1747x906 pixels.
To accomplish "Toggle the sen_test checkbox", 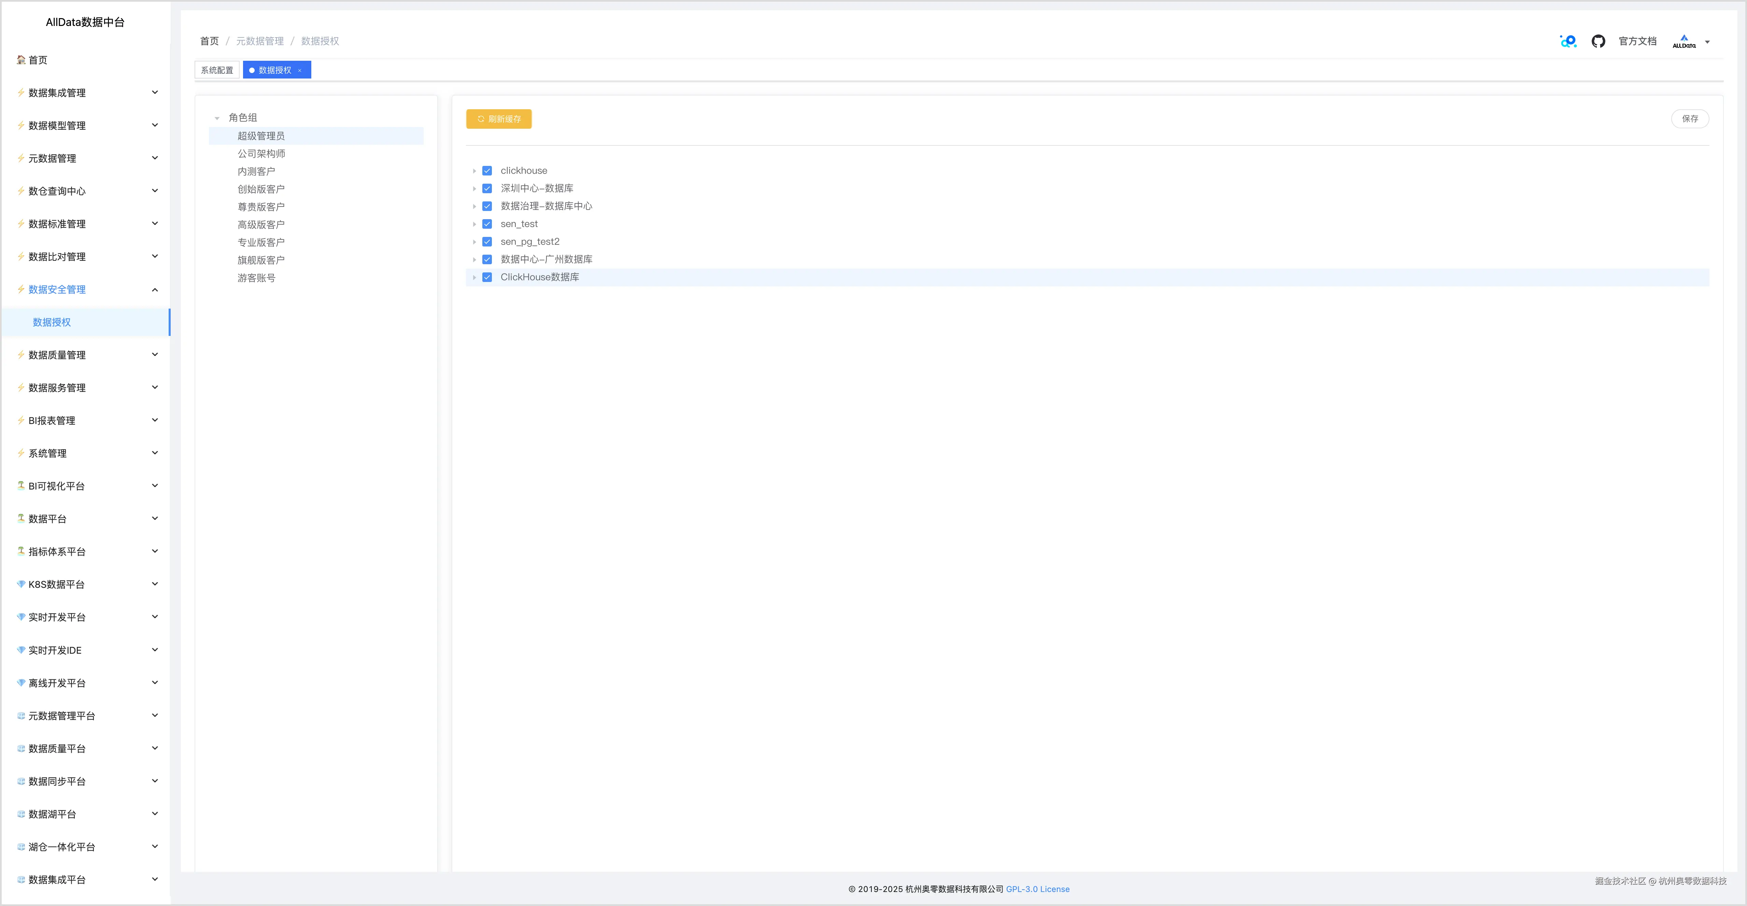I will 487,224.
